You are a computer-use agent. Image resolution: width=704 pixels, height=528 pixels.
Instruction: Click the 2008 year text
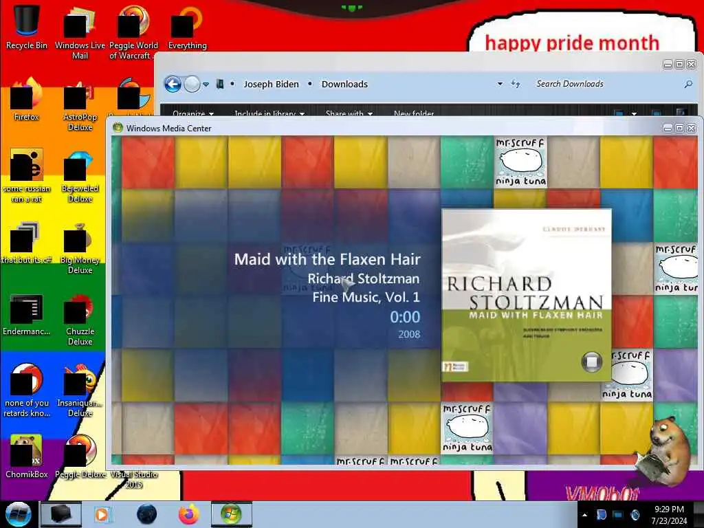click(409, 334)
